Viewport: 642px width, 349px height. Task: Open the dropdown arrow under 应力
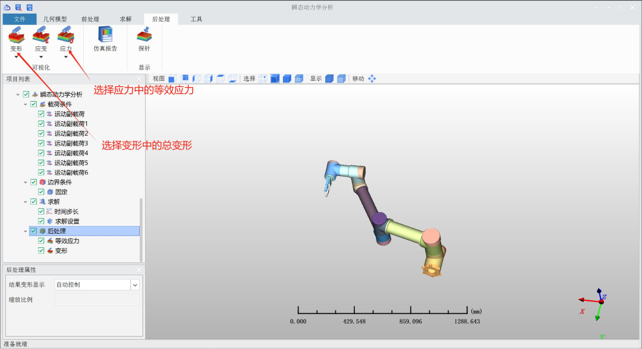(65, 57)
